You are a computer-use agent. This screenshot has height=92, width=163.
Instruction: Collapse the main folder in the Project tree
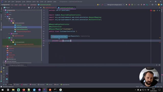tap(7, 19)
